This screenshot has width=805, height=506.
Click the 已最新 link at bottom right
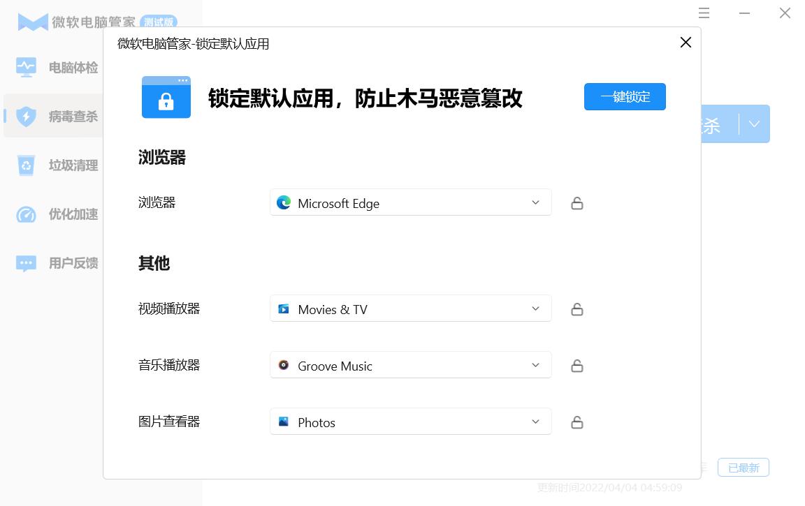(x=743, y=467)
